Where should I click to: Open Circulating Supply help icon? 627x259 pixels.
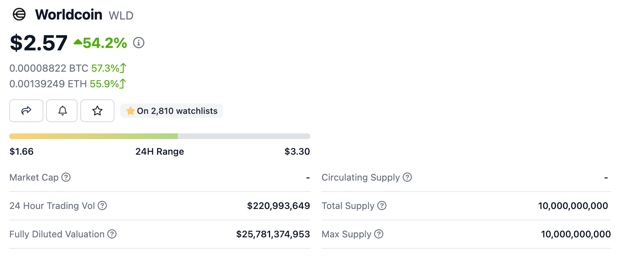point(407,177)
